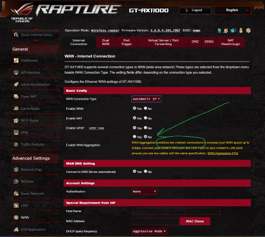Select the Game Radar icon
This screenshot has height=237, width=265.
click(16, 108)
